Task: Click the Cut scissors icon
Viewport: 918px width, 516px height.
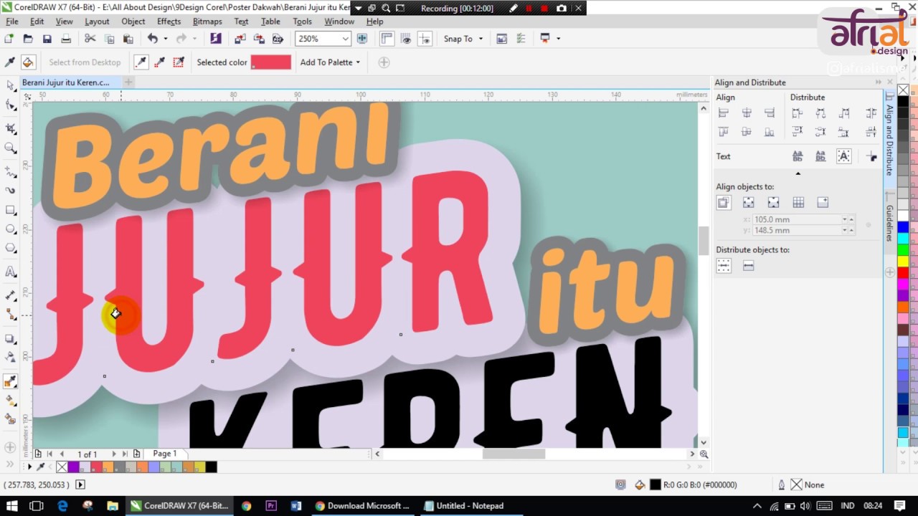Action: (x=90, y=39)
